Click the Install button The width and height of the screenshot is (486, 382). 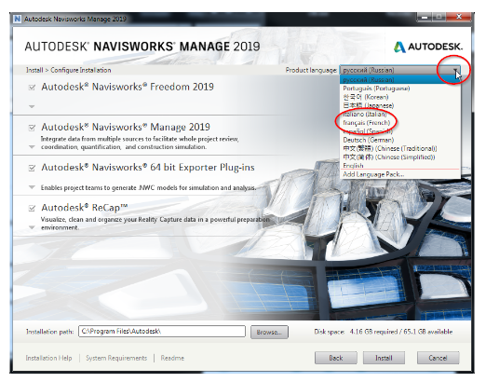coord(384,358)
